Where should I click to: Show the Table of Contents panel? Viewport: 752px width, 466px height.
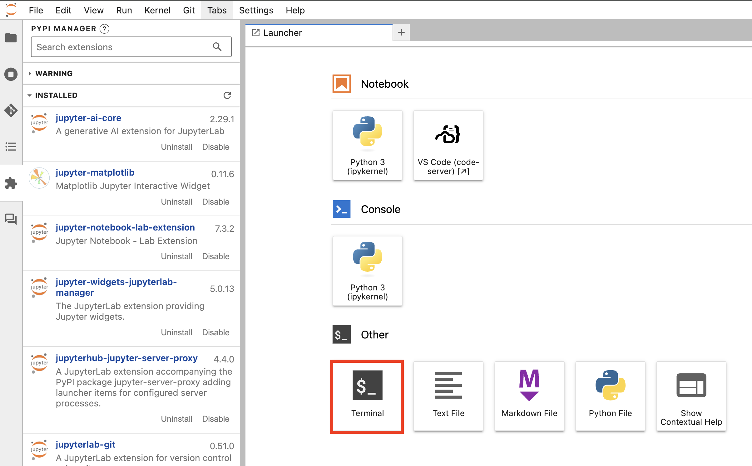click(x=11, y=147)
